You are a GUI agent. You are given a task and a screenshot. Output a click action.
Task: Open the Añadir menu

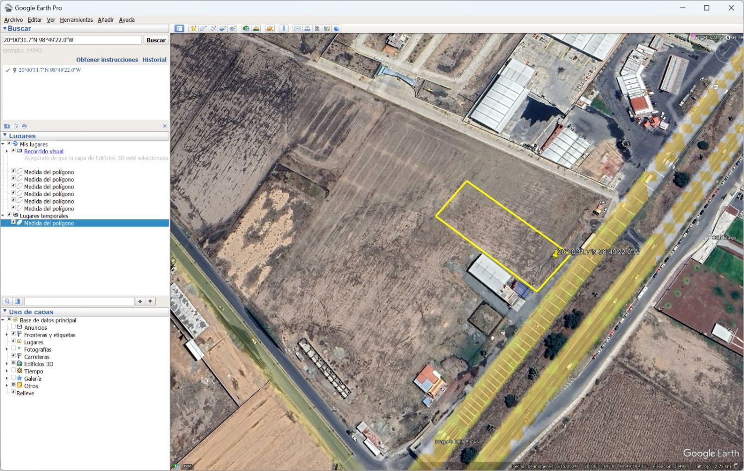point(106,20)
